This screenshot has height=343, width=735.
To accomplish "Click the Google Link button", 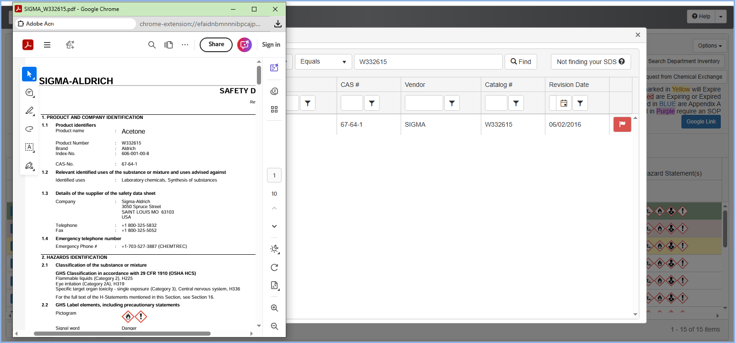I will click(x=701, y=122).
